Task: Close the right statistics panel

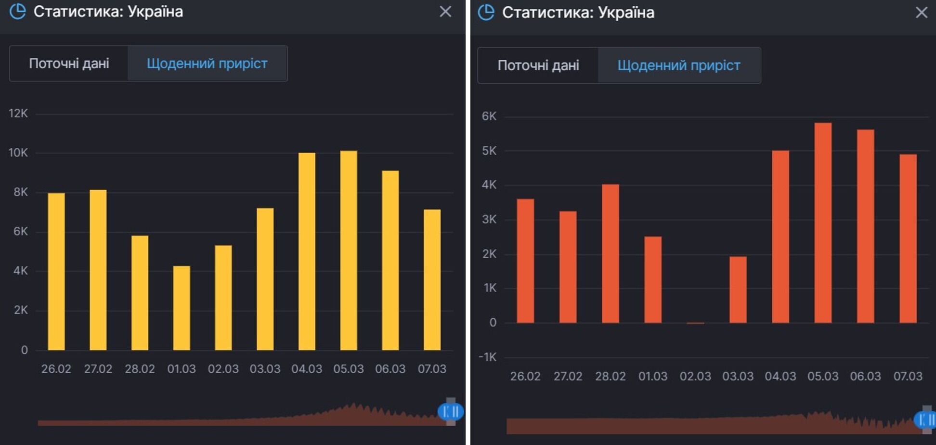Action: pyautogui.click(x=921, y=12)
